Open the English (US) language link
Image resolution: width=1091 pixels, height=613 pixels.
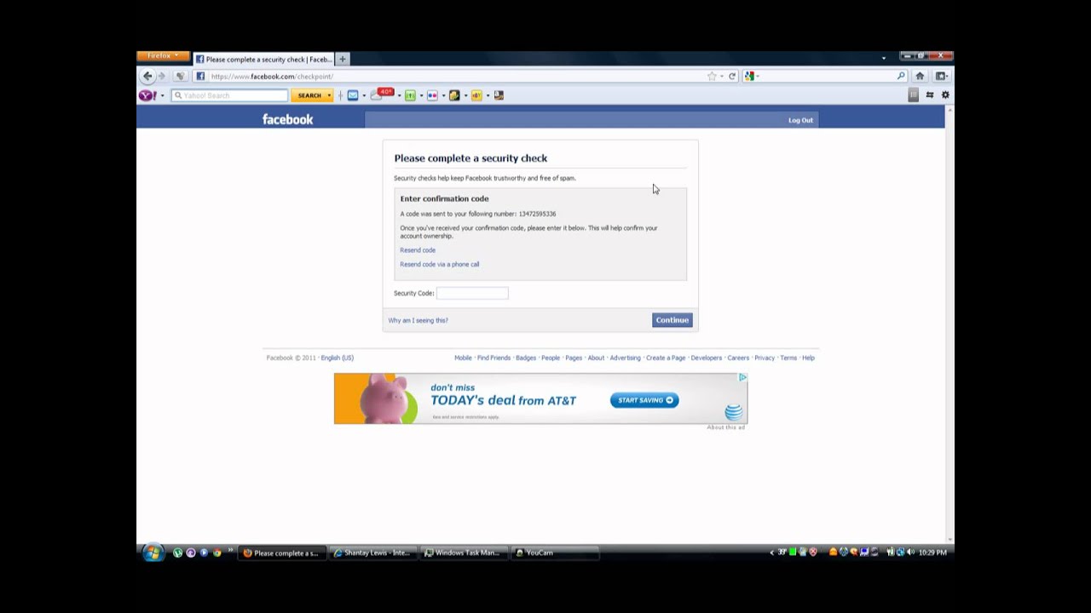coord(337,358)
